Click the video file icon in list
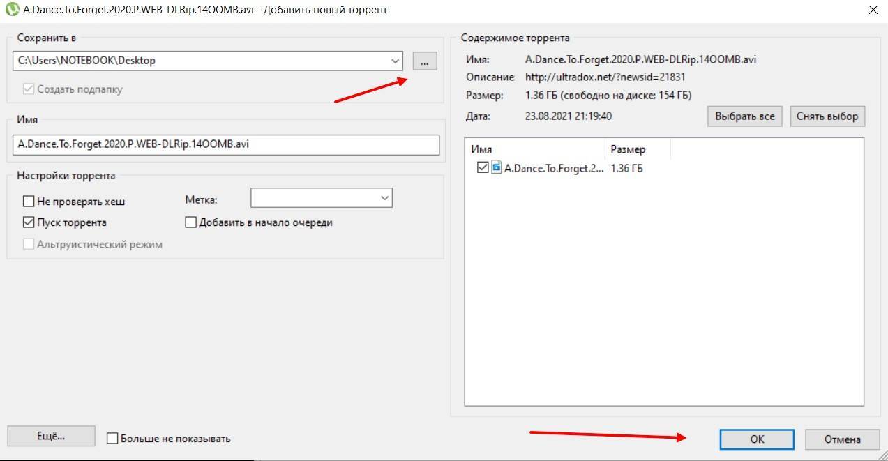Screen dimensions: 888x461 pyautogui.click(x=497, y=167)
